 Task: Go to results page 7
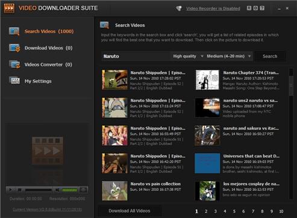(253, 211)
